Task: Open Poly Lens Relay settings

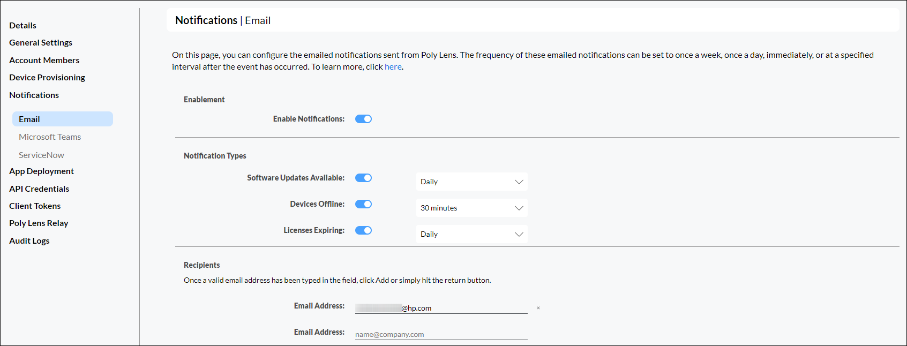Action: (x=39, y=223)
